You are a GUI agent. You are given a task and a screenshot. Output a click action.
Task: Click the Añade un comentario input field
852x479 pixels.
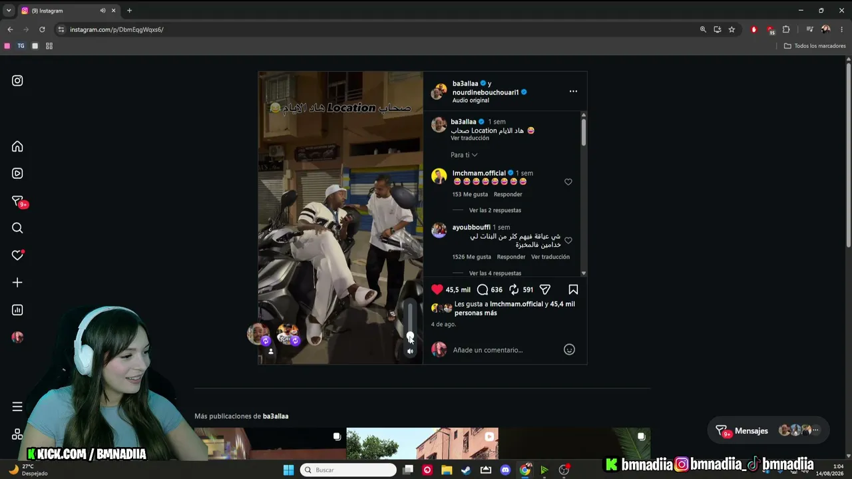tap(505, 350)
